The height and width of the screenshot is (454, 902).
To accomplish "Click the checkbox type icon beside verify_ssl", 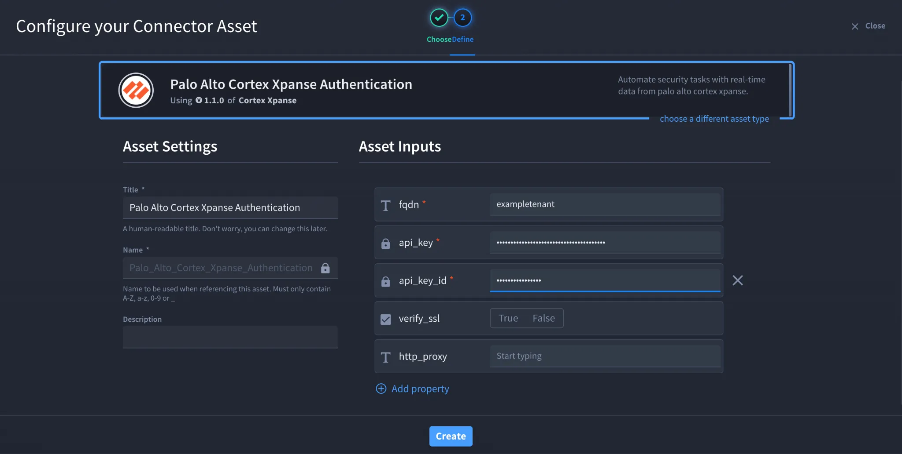I will tap(386, 319).
